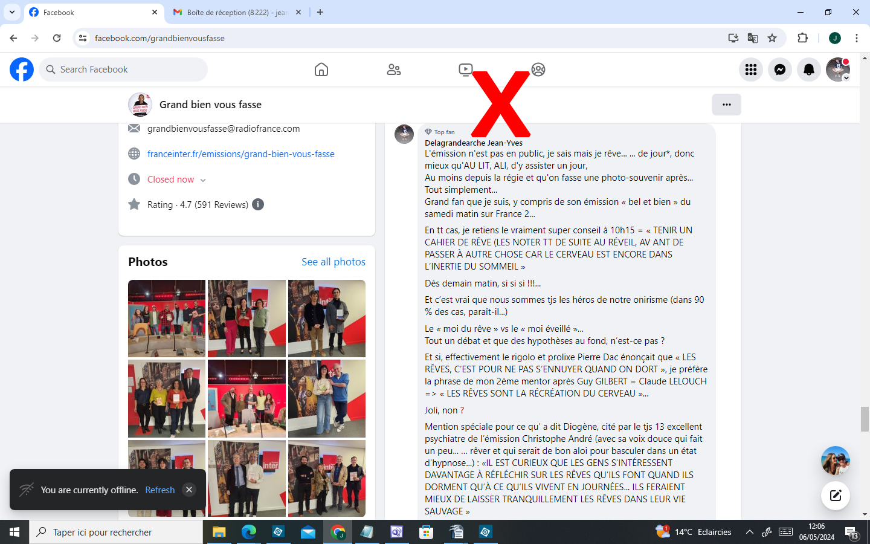This screenshot has width=870, height=544.
Task: Open the Facebook menu grid icon
Action: tap(751, 70)
